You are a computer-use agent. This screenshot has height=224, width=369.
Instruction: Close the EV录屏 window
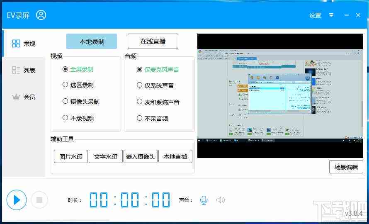click(x=358, y=15)
